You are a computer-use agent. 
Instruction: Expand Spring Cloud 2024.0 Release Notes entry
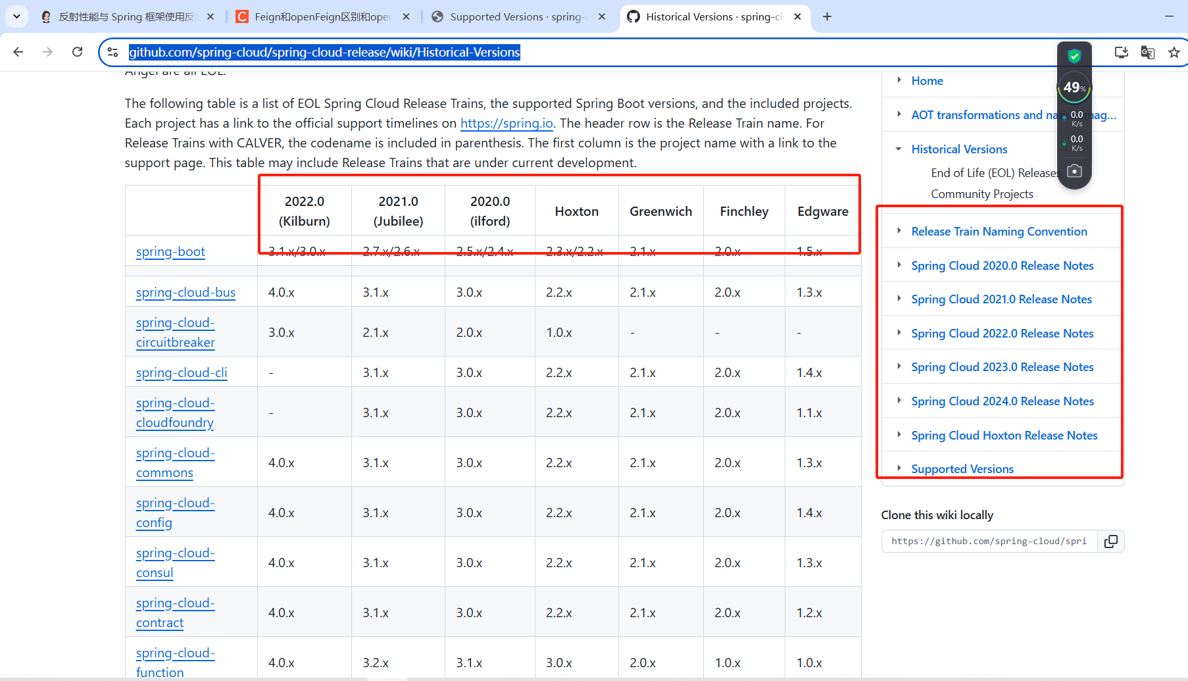tap(899, 401)
